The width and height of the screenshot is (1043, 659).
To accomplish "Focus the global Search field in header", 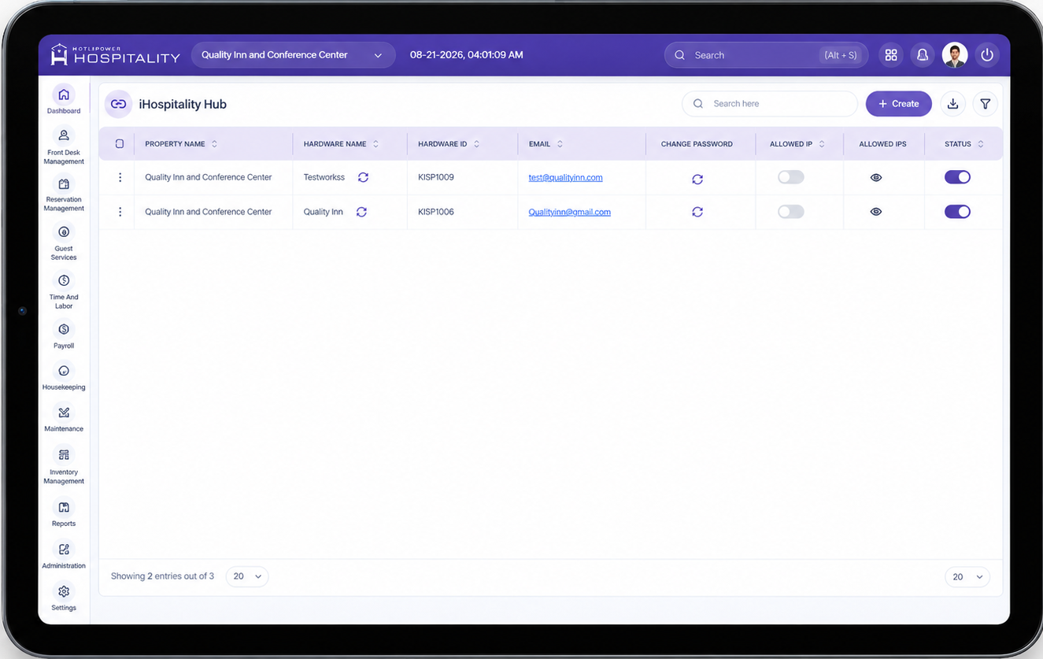I will [x=766, y=55].
